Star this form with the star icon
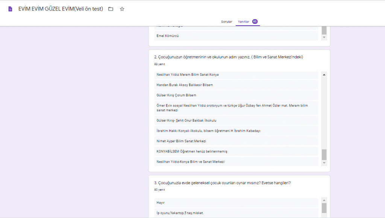This screenshot has height=218, width=385. pos(122,9)
